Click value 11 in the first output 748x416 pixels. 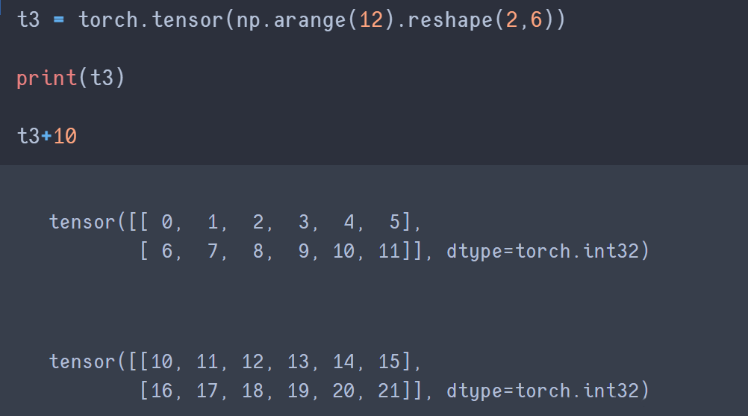[x=390, y=251]
